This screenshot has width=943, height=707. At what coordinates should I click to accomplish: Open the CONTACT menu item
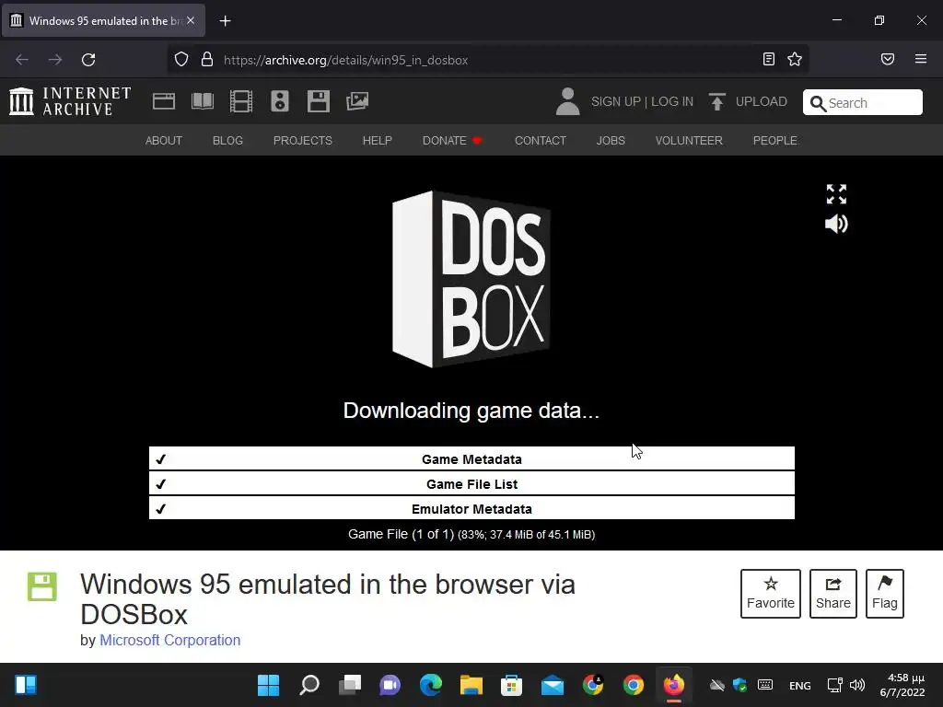click(541, 141)
